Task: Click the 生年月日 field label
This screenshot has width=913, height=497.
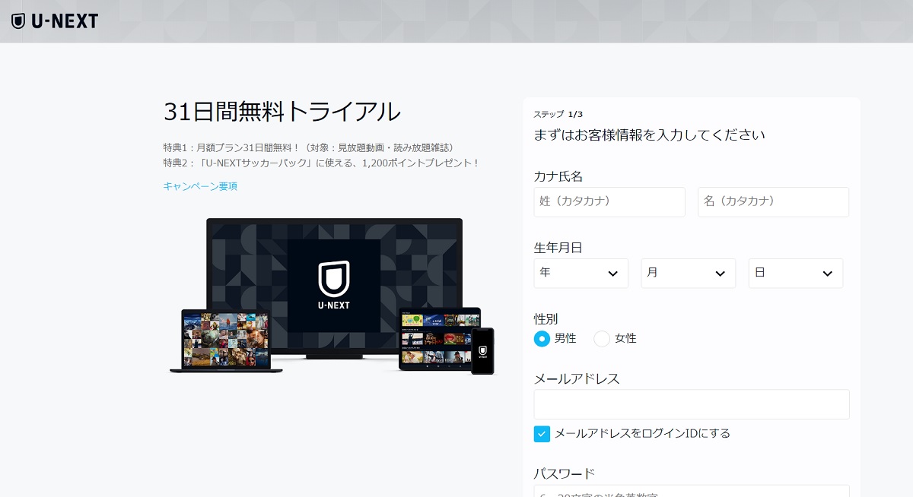Action: [x=558, y=248]
